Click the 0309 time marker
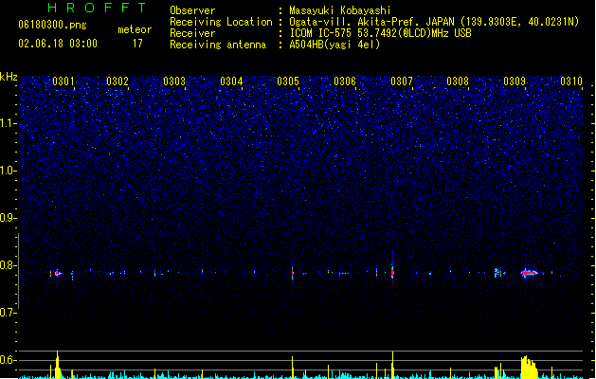The height and width of the screenshot is (379, 596). click(515, 81)
